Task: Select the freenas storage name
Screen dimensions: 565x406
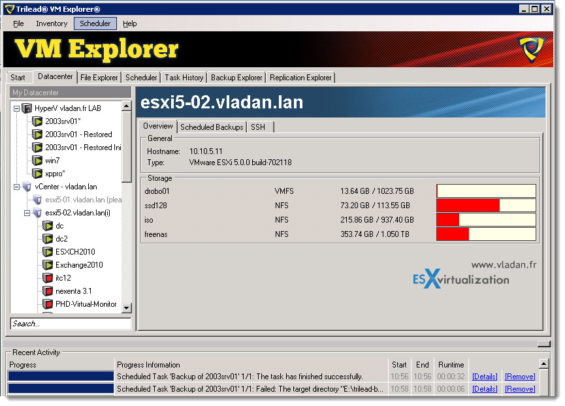Action: pyautogui.click(x=156, y=234)
